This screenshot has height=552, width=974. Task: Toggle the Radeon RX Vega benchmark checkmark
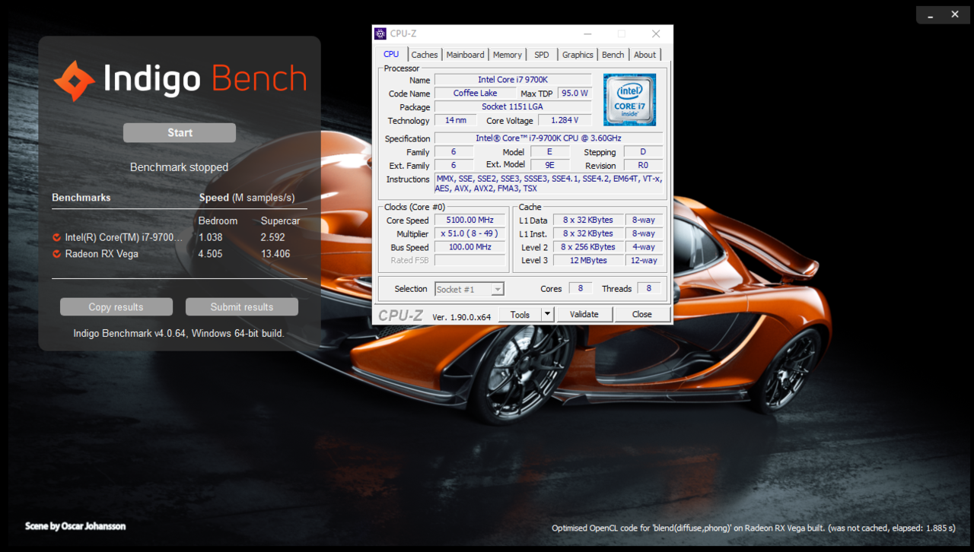(57, 254)
